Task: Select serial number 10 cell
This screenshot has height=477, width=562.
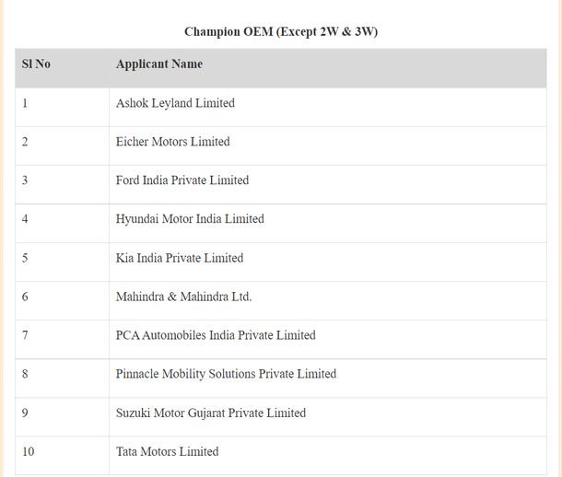Action: (x=29, y=451)
